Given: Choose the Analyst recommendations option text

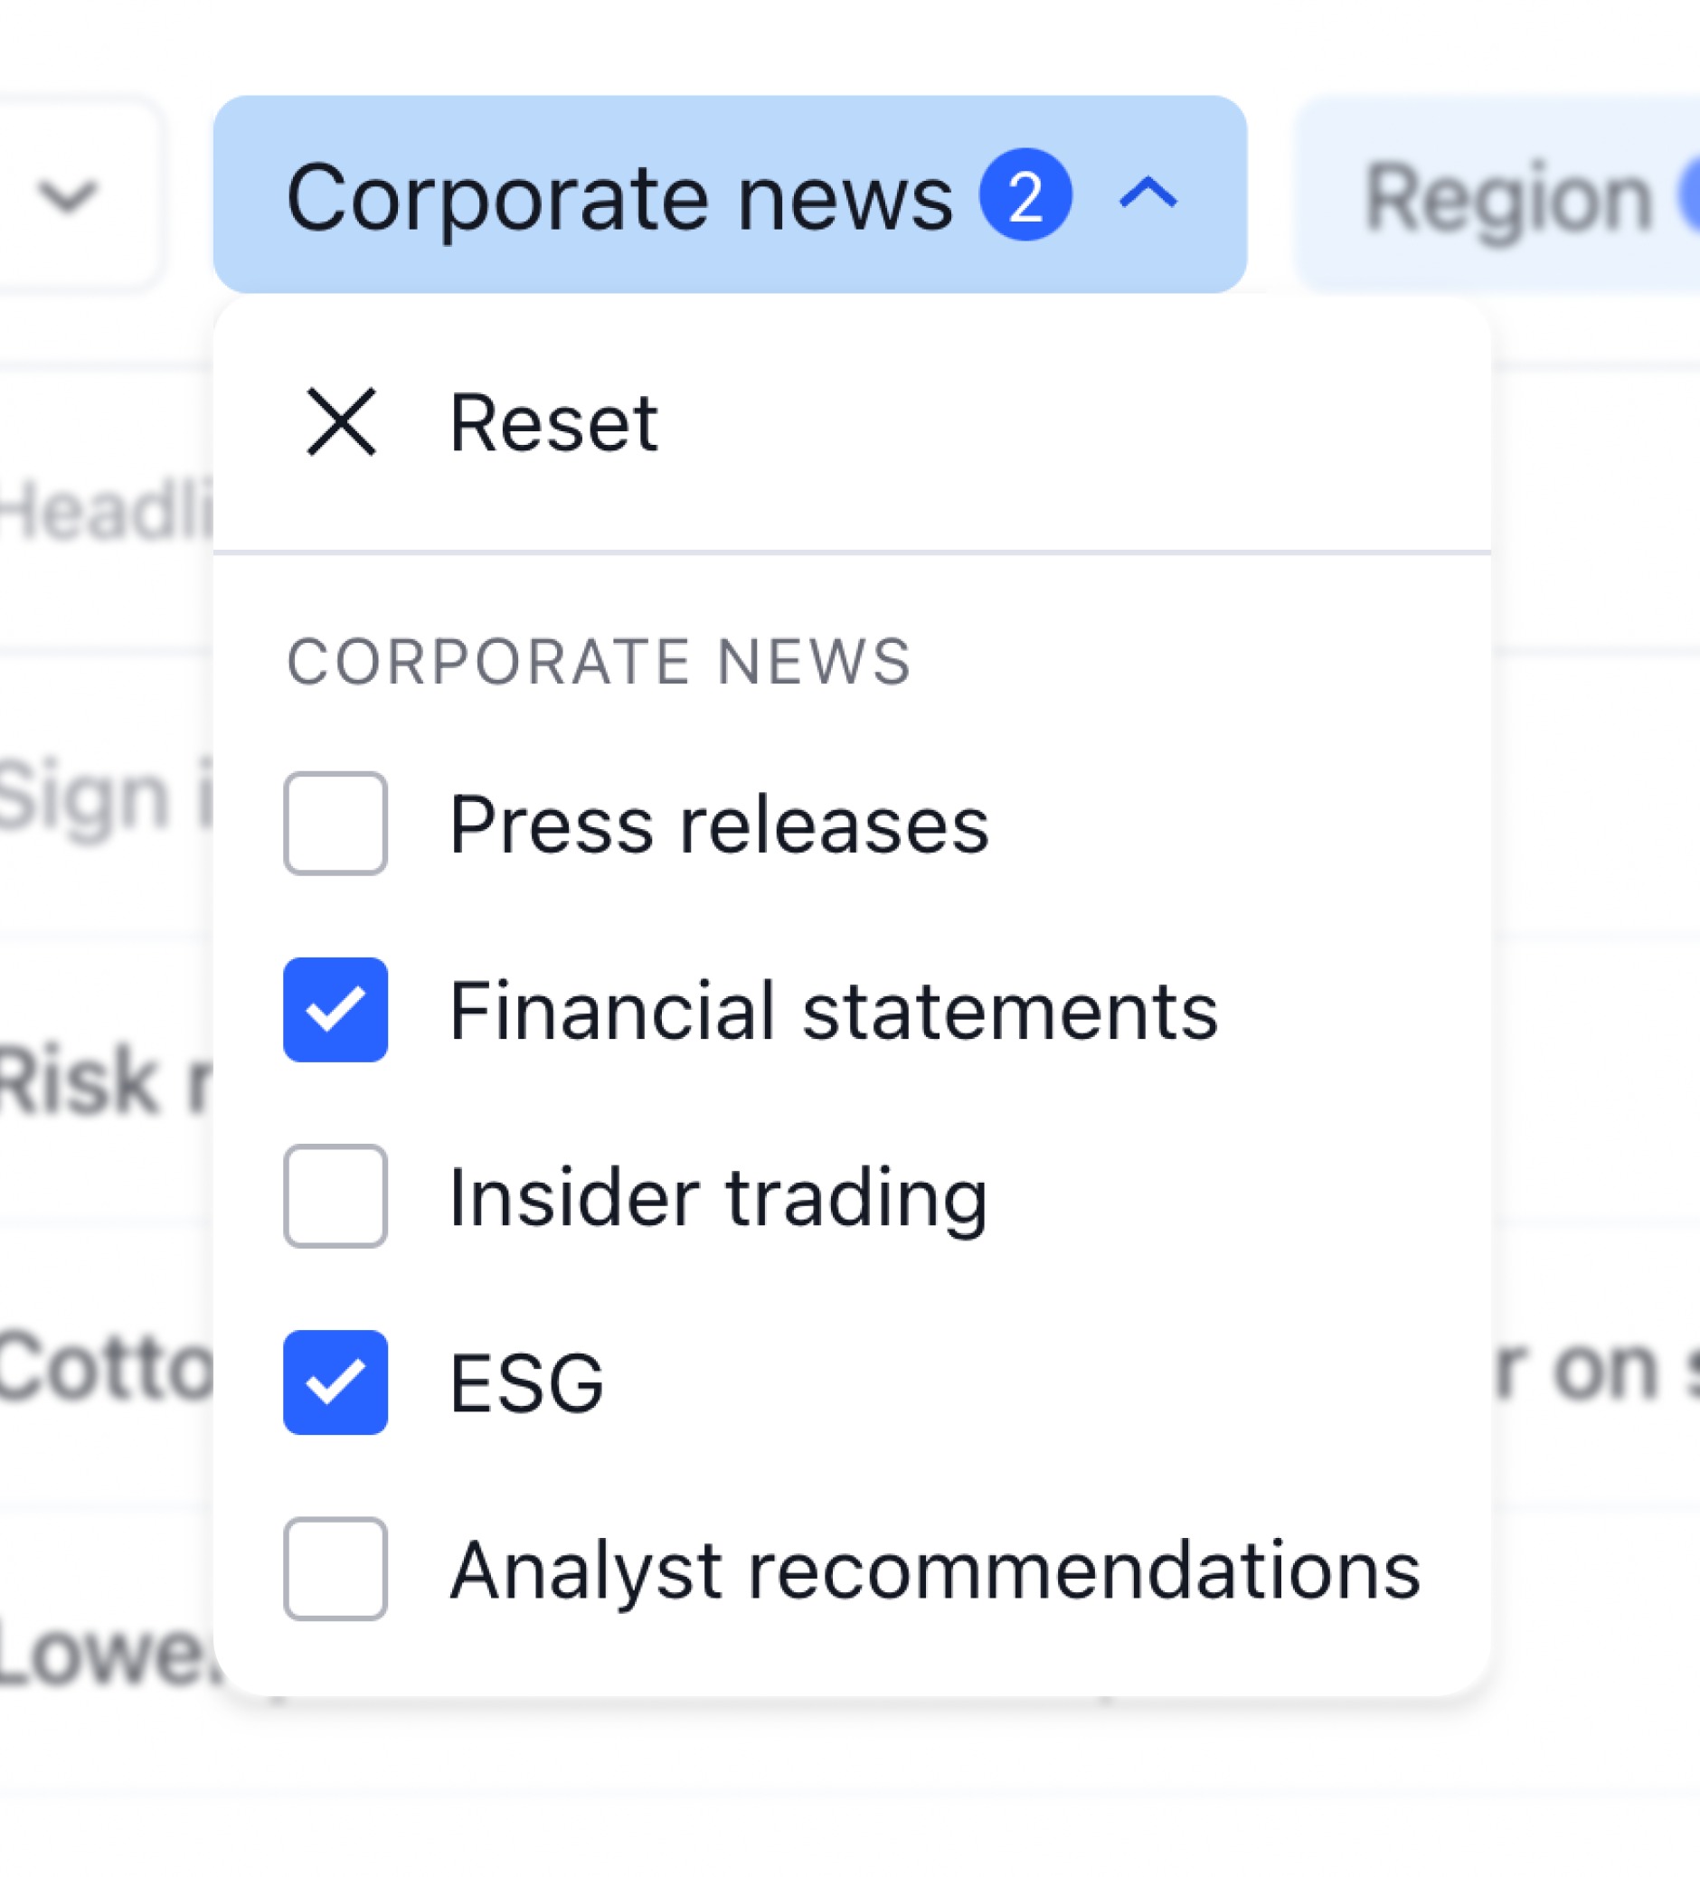Looking at the screenshot, I should [935, 1570].
